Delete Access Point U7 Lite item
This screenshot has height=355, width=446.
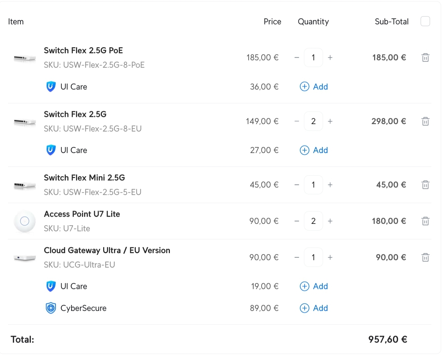pos(425,221)
